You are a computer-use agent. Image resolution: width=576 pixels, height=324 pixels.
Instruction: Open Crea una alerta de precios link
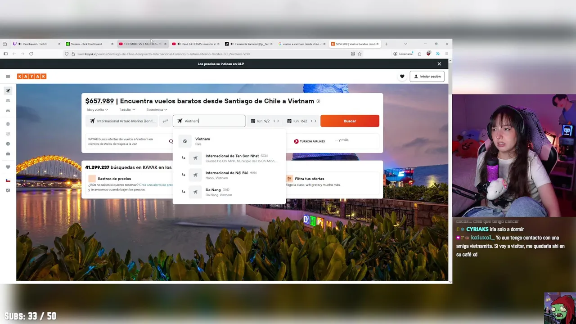tap(156, 185)
